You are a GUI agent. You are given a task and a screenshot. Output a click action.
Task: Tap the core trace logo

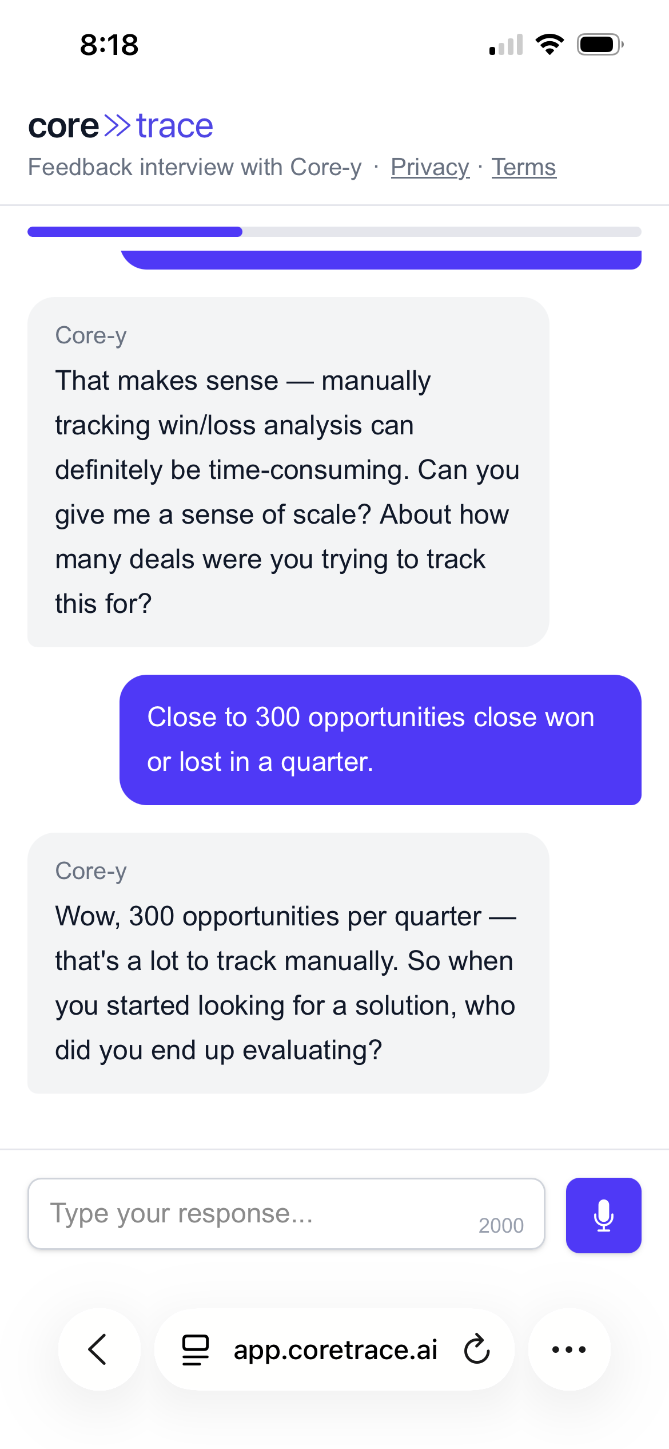121,124
